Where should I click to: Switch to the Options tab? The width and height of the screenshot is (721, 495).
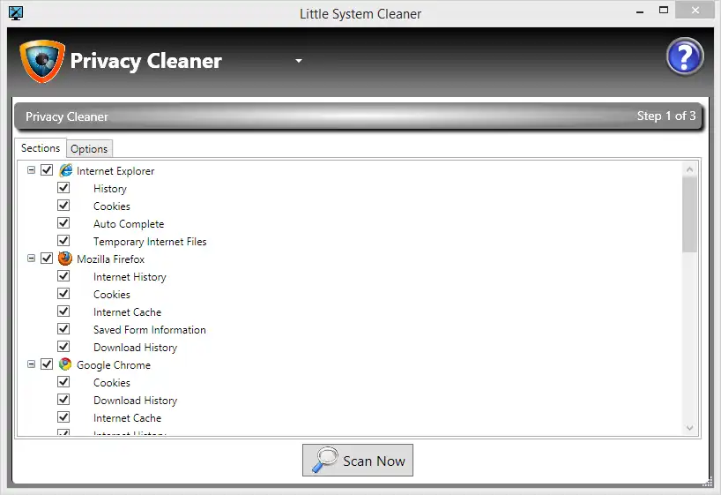pos(89,149)
